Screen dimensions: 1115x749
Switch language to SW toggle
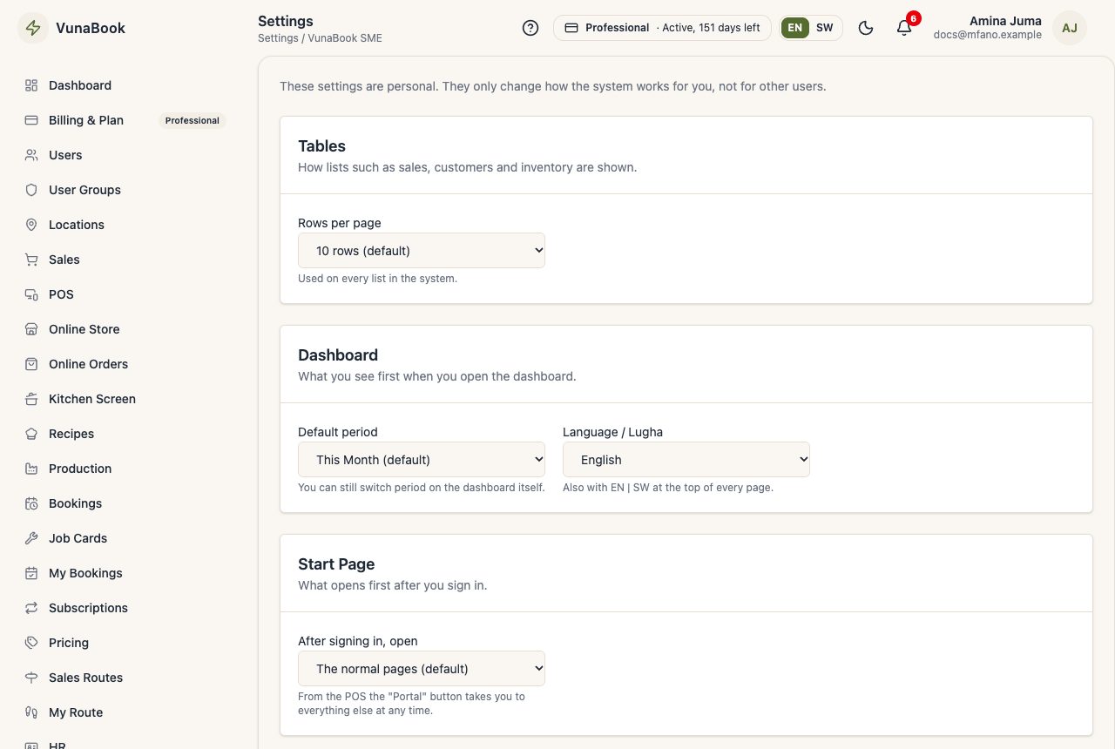[824, 28]
